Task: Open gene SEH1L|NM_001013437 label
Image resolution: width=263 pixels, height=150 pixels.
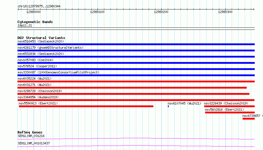Action: click(x=34, y=143)
